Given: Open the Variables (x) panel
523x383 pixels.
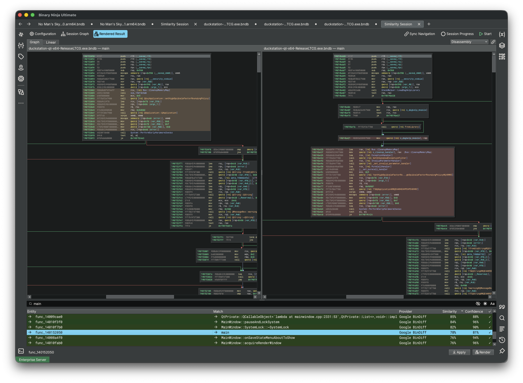Looking at the screenshot, I should tap(502, 34).
